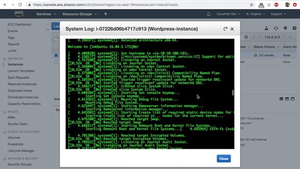Open Reserved Instances in the sidebar
Image resolution: width=300 pixels, height=169 pixels.
(22, 84)
